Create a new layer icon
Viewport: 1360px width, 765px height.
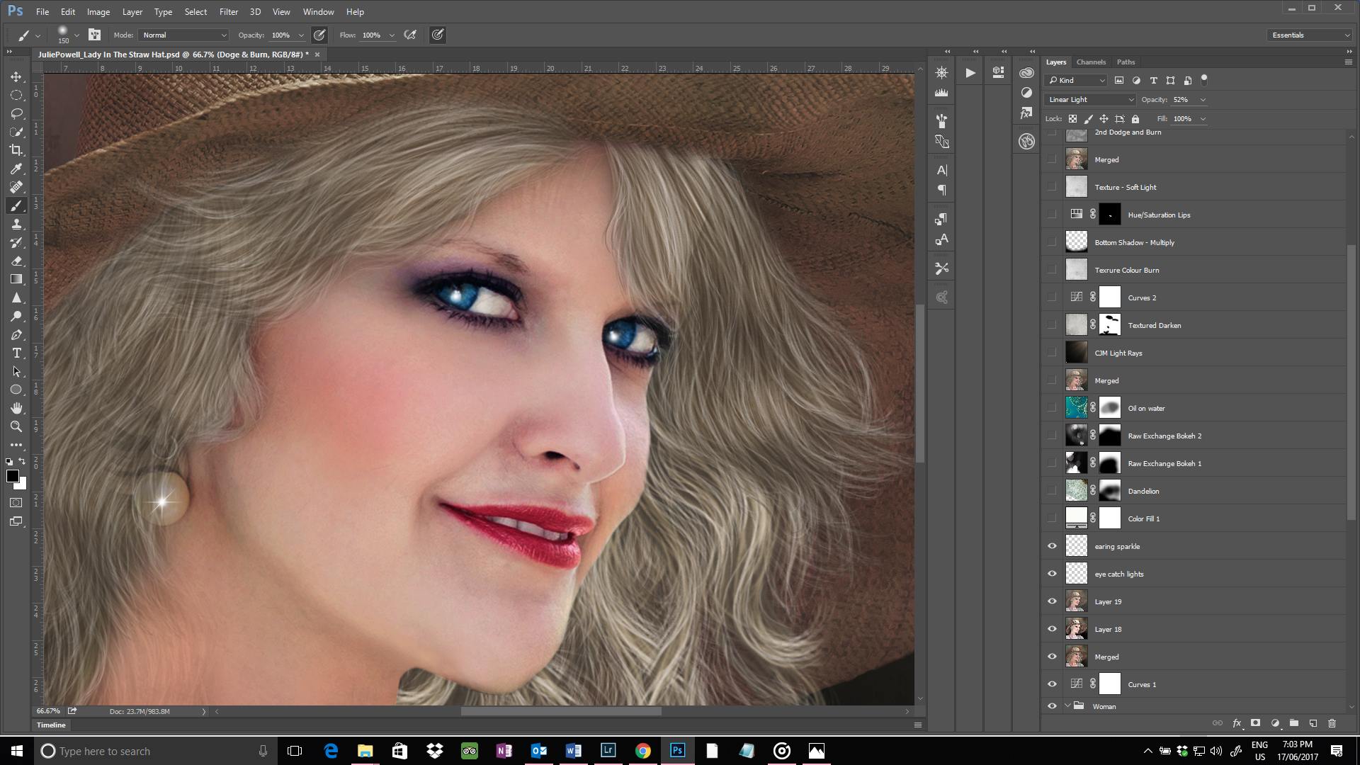pyautogui.click(x=1313, y=723)
